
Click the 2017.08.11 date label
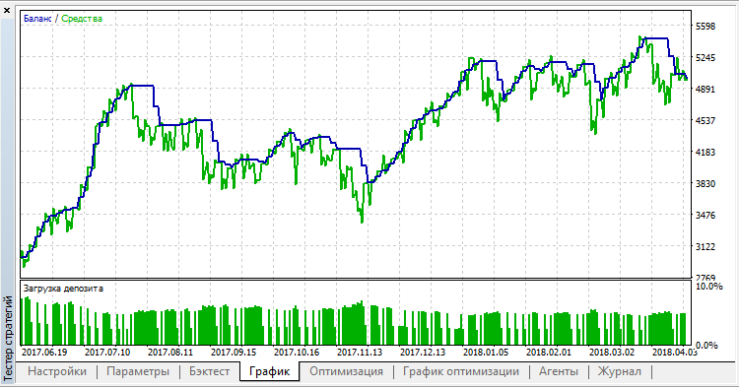click(170, 353)
